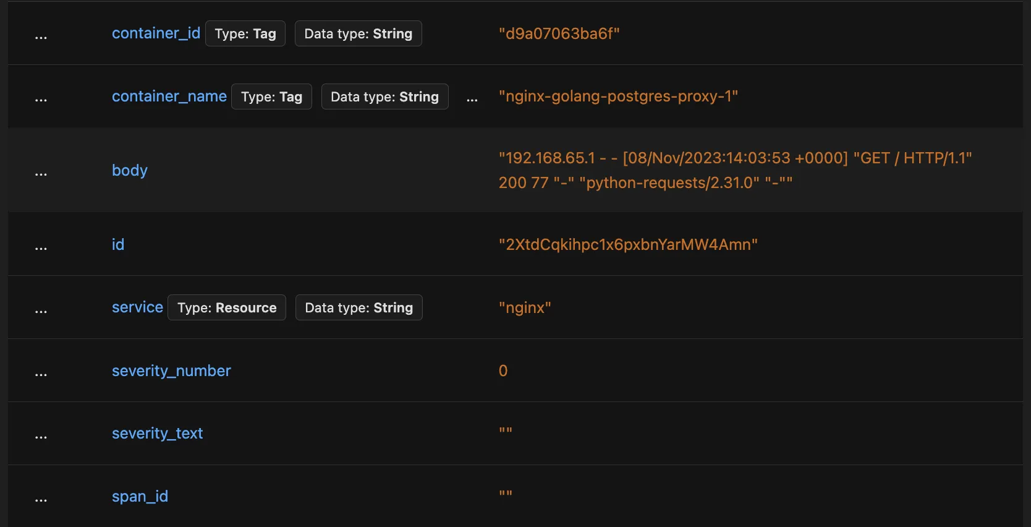Click the ellipsis beside container_name Data type badge

tap(472, 100)
